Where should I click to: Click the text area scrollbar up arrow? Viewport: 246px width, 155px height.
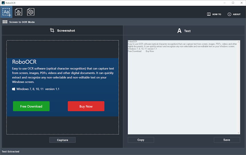(238, 42)
